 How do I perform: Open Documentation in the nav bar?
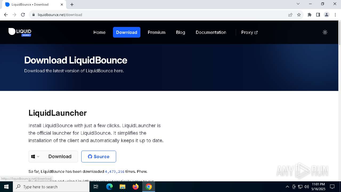coord(211,32)
